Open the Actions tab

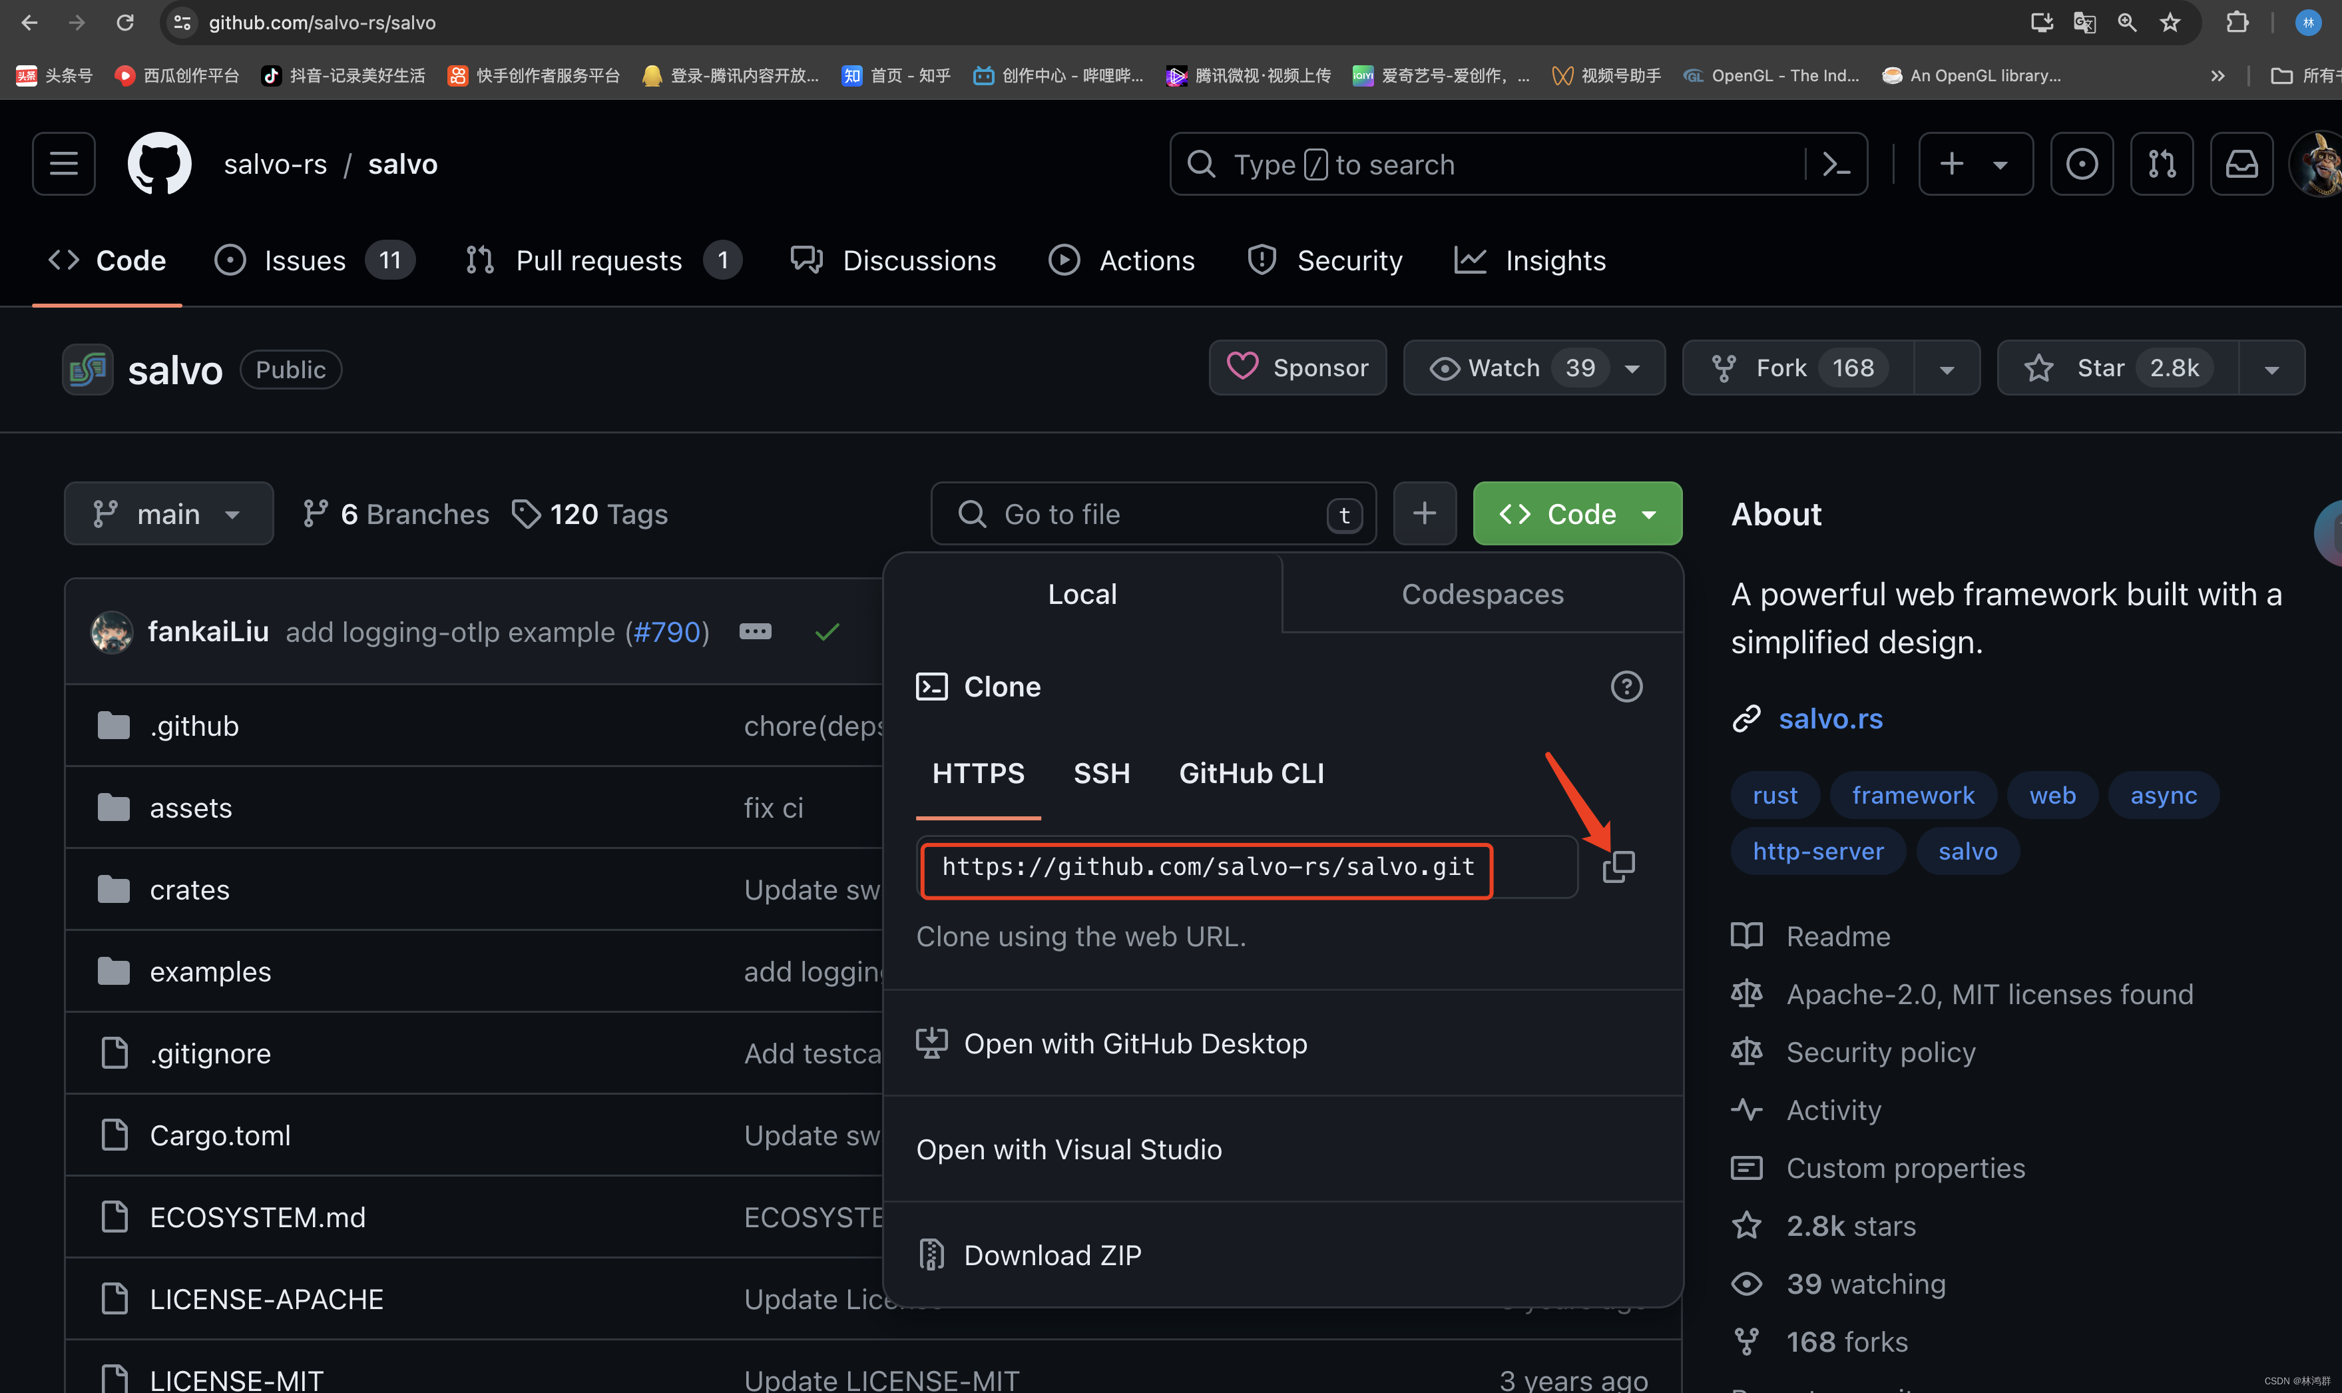(1122, 260)
